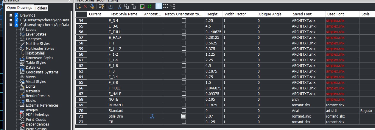Click annotative symbol in Stile Dim row

153,116
